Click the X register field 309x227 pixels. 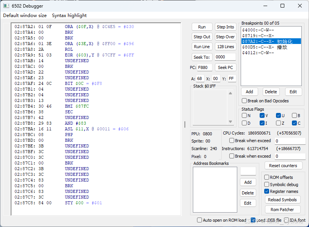(x=216, y=79)
